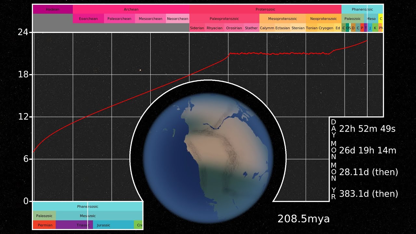Click the '18' axis label
The image size is (416, 234).
23,75
